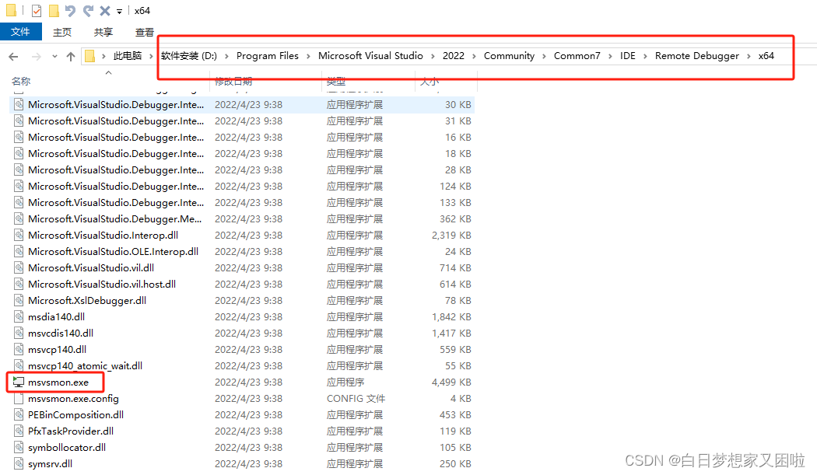The height and width of the screenshot is (475, 817).
Task: Open the 文件 (File) menu
Action: pos(21,32)
